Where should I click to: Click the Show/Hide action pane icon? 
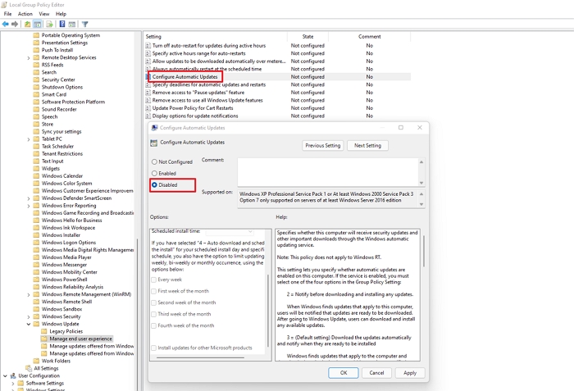[72, 24]
